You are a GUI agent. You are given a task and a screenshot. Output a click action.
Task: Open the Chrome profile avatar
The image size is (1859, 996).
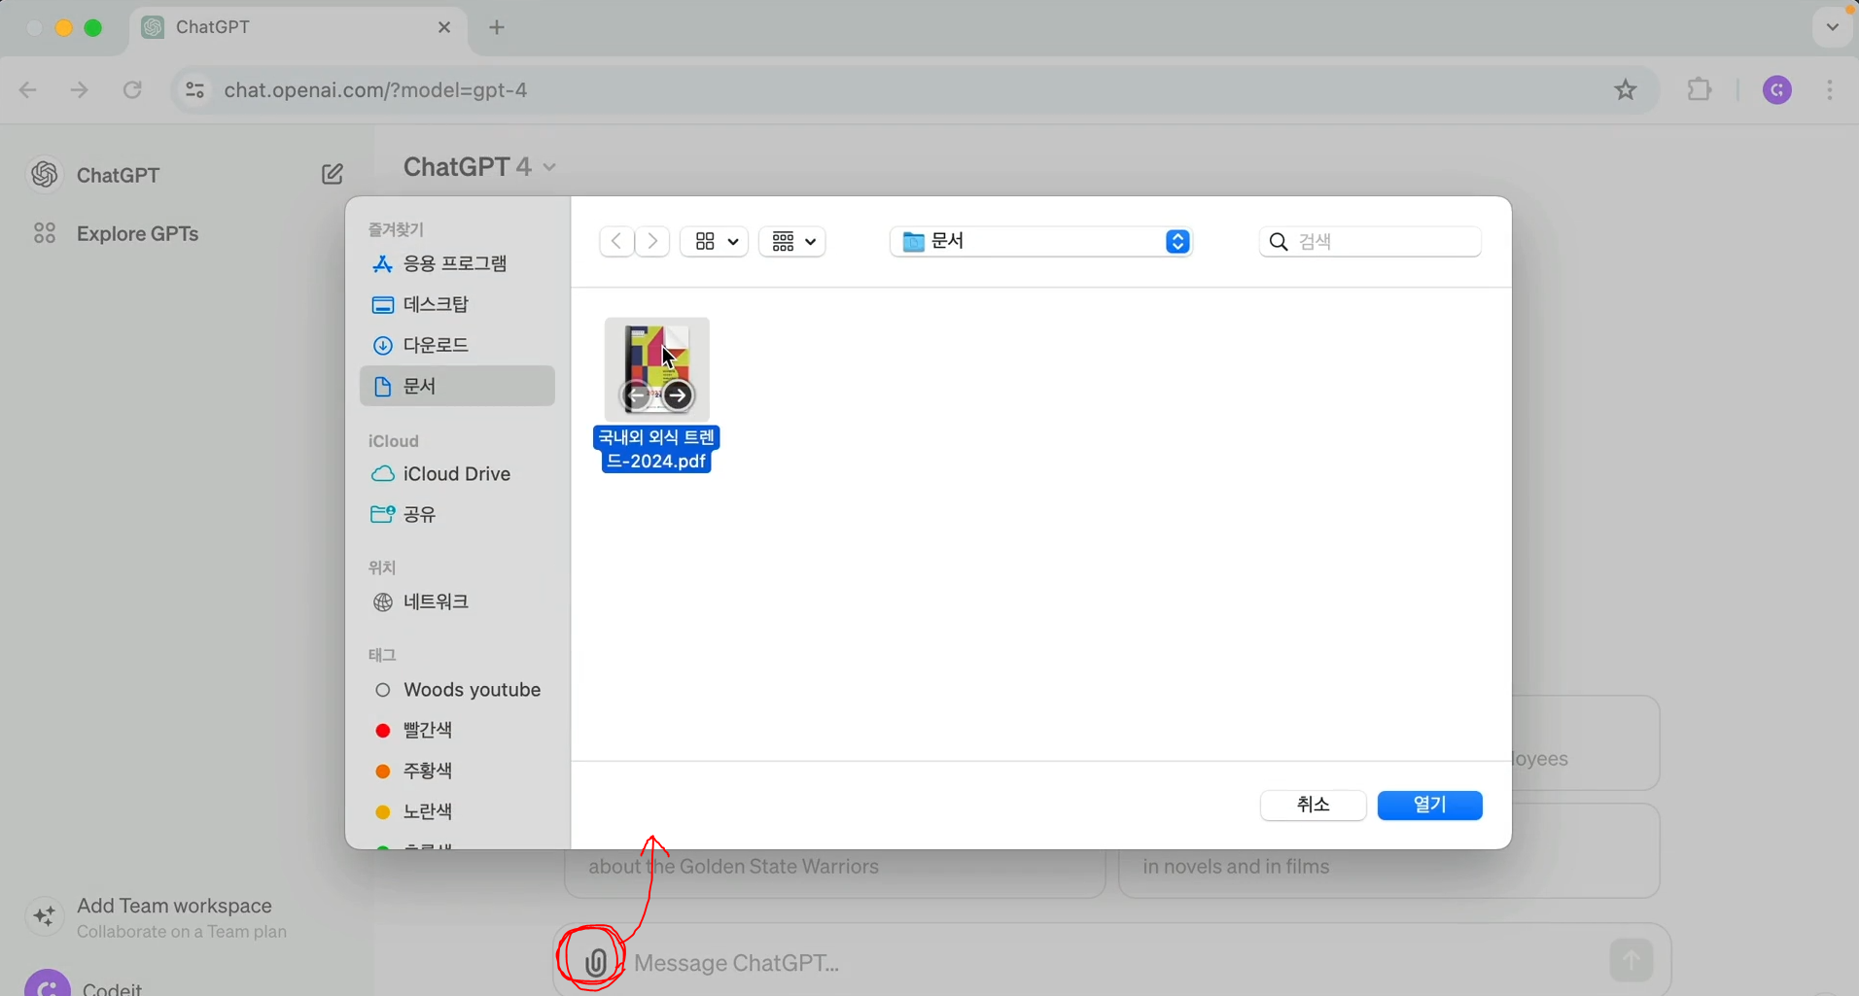click(1777, 89)
